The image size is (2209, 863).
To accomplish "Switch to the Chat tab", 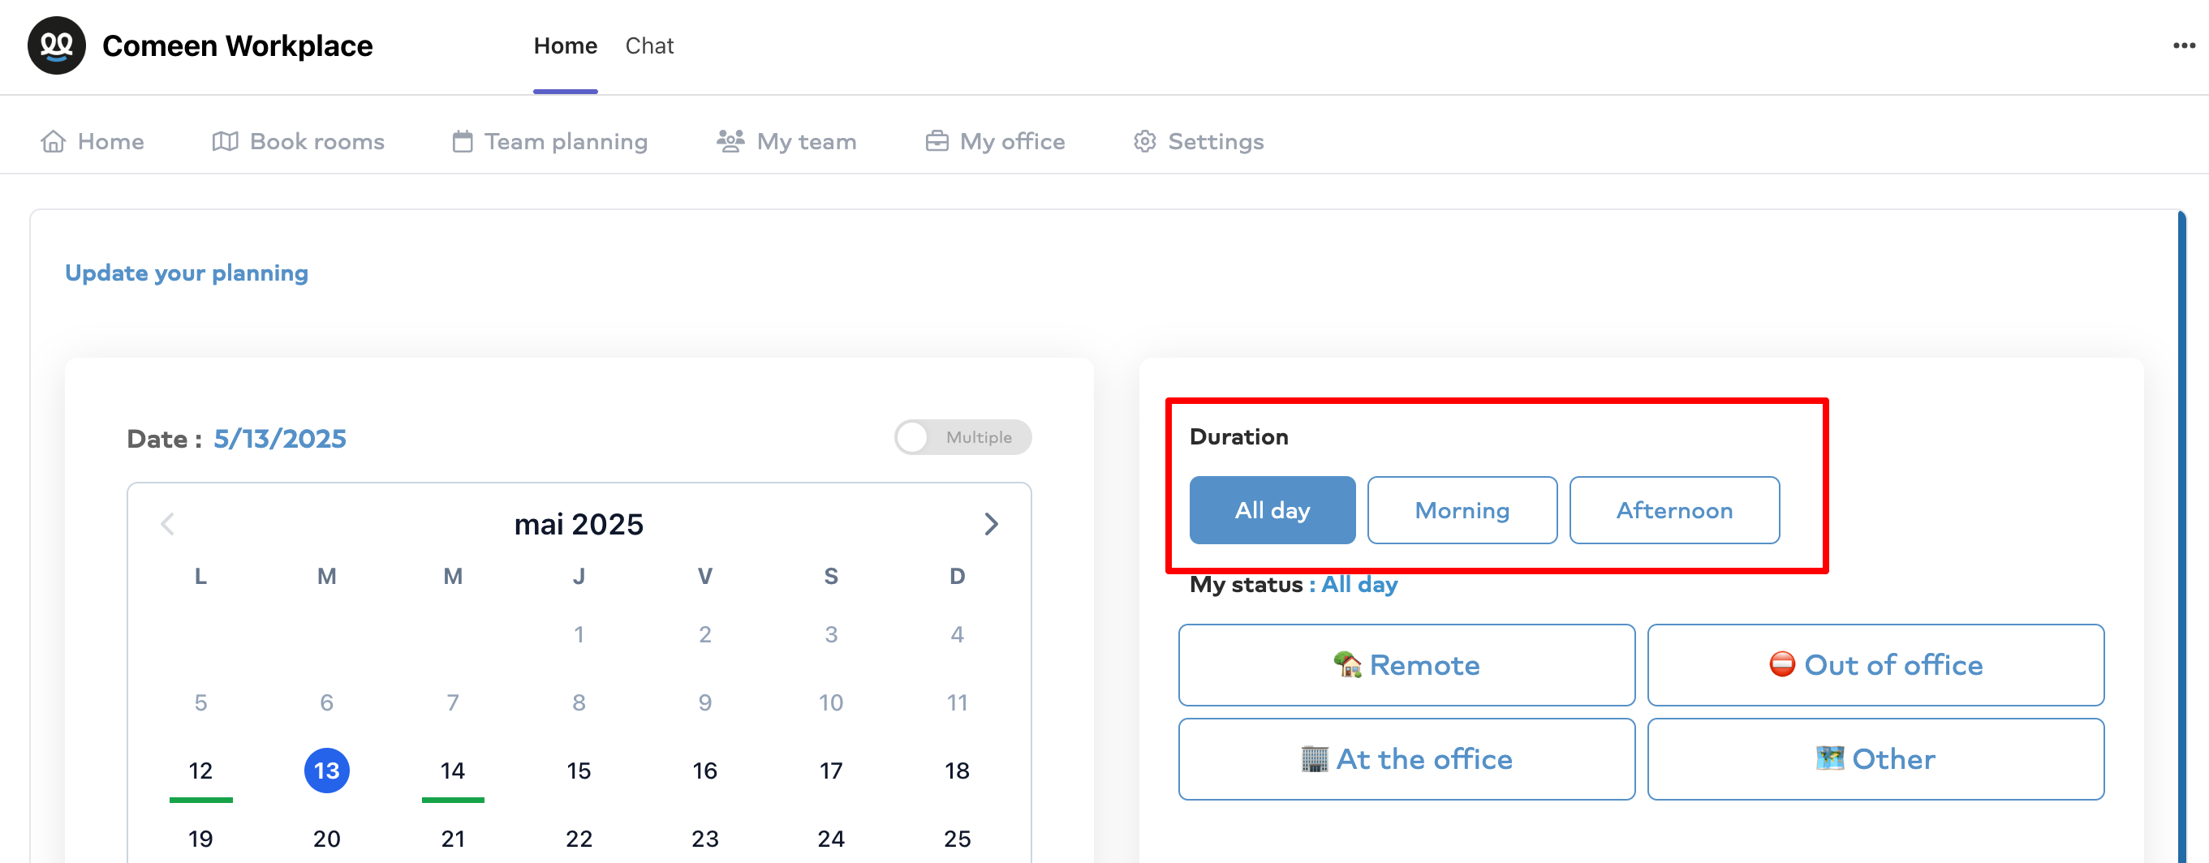I will (649, 45).
